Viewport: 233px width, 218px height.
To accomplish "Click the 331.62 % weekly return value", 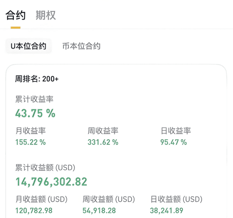I will tap(103, 142).
